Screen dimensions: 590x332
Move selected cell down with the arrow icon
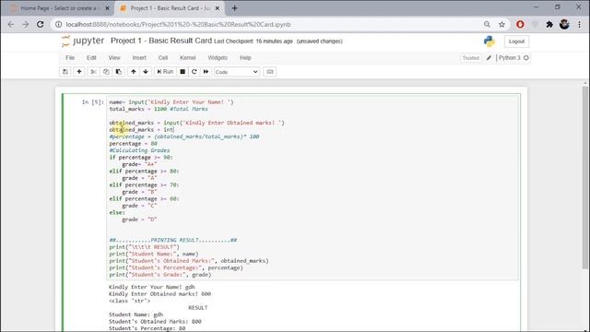coord(146,72)
